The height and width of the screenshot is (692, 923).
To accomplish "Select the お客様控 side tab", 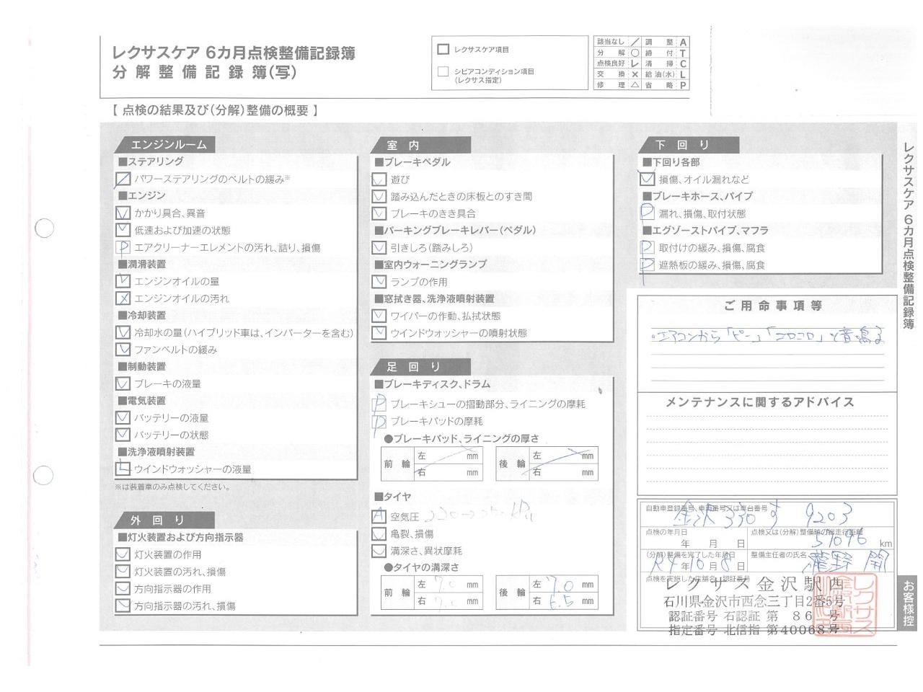I will click(x=909, y=603).
